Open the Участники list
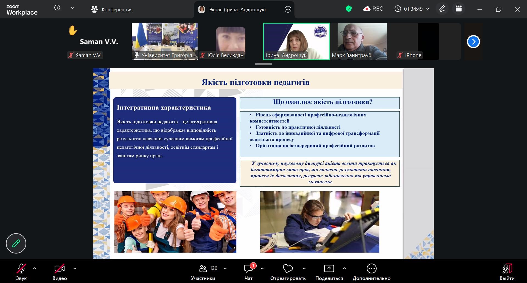527x283 pixels. click(203, 272)
